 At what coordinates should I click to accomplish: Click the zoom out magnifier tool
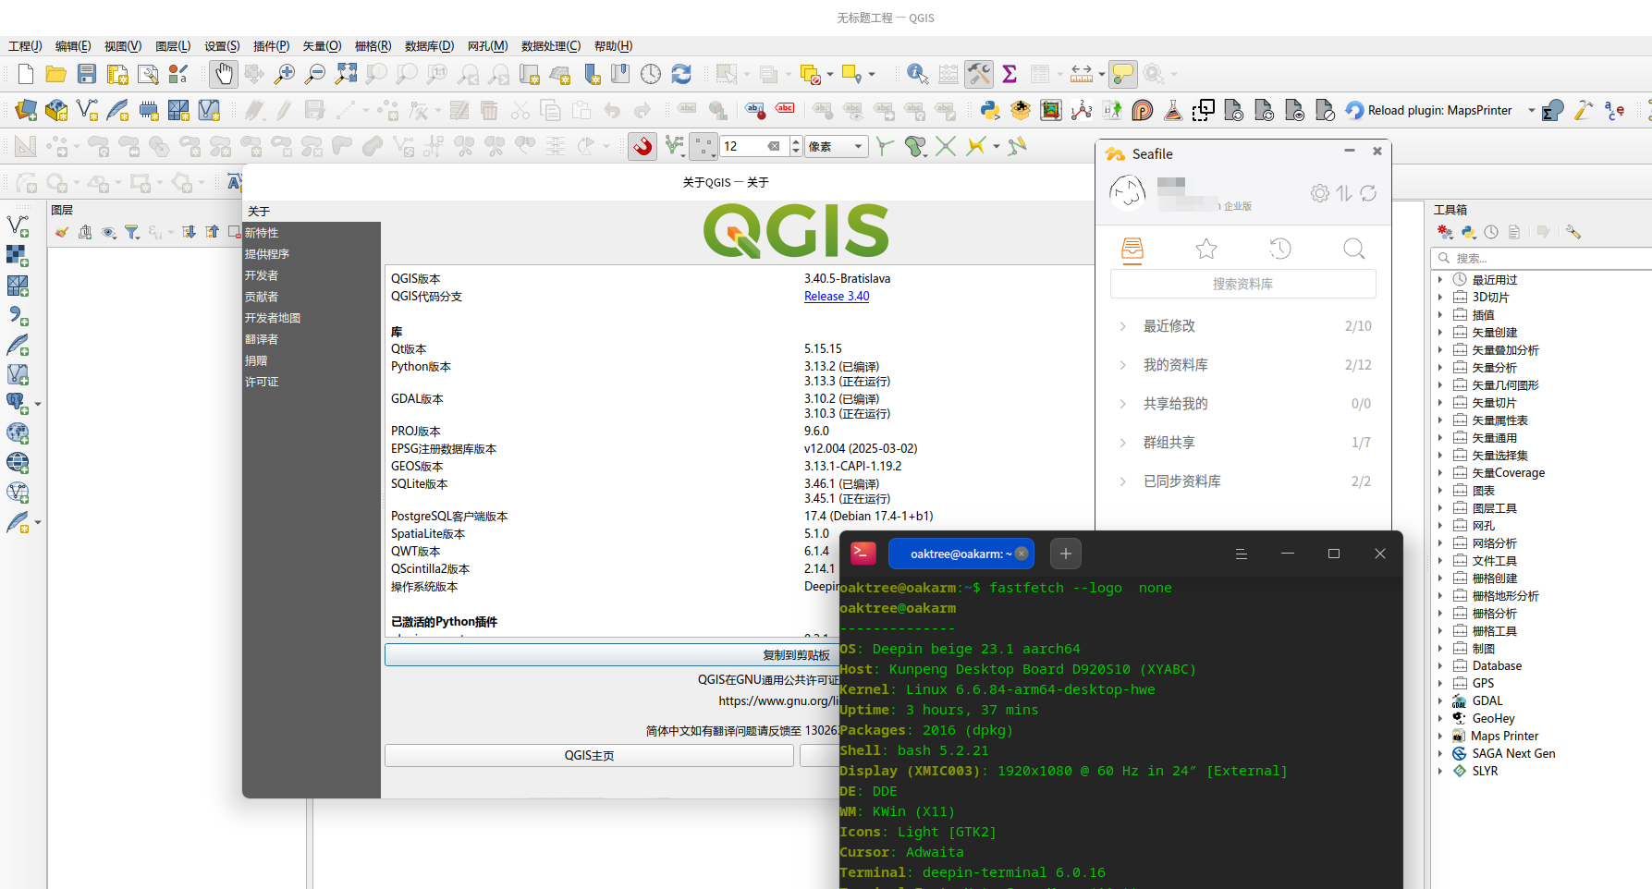pyautogui.click(x=315, y=74)
